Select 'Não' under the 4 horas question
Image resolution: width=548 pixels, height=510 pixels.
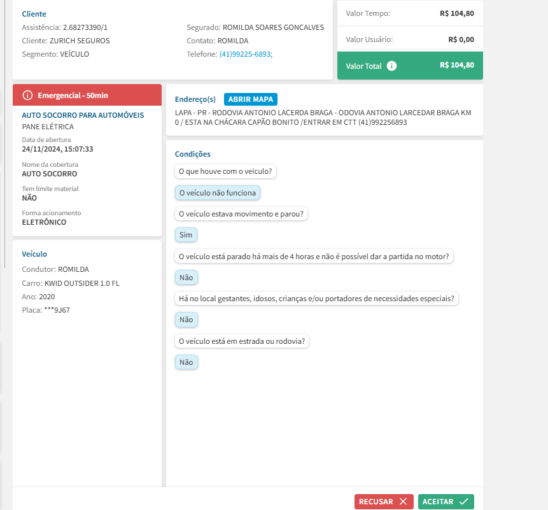[x=186, y=278]
